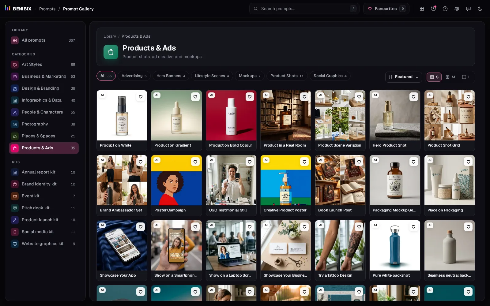The width and height of the screenshot is (490, 306).
Task: Filter by Product Shots
Action: (x=287, y=76)
